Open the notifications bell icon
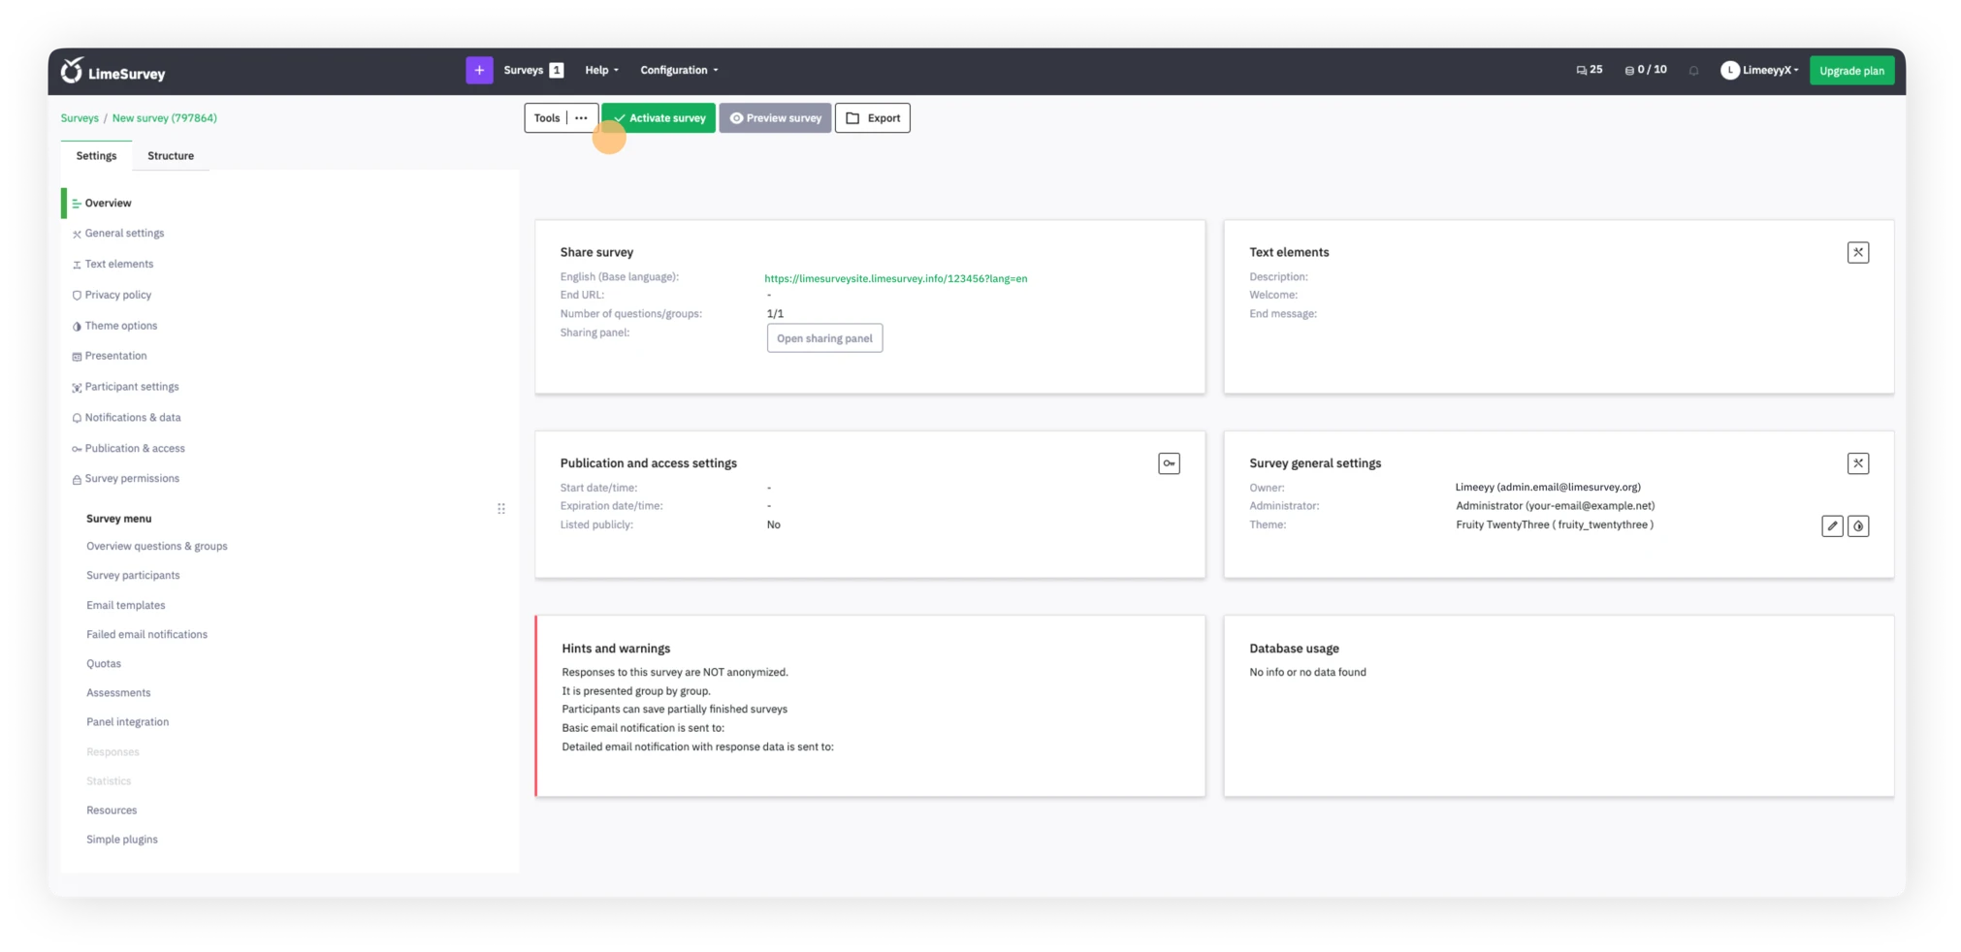The image size is (1961, 952). click(x=1693, y=71)
